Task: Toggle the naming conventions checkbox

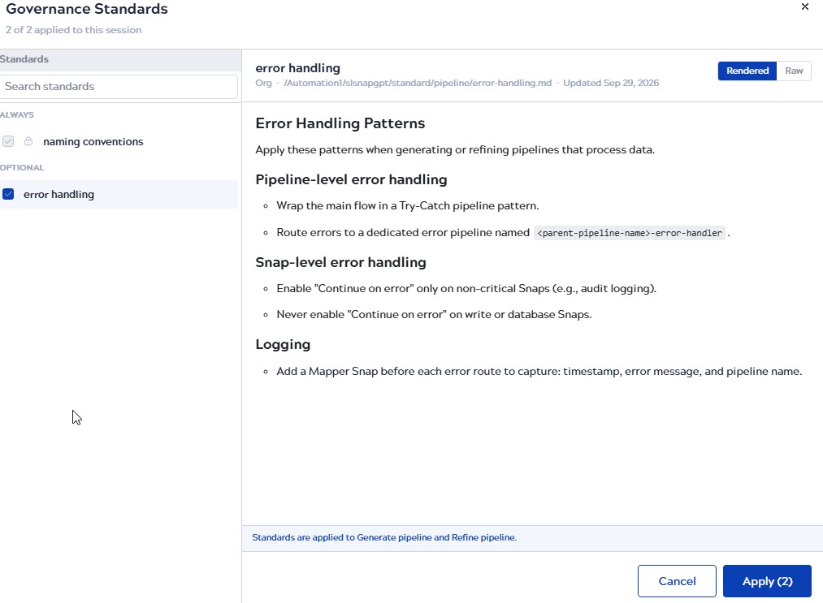Action: (x=8, y=141)
